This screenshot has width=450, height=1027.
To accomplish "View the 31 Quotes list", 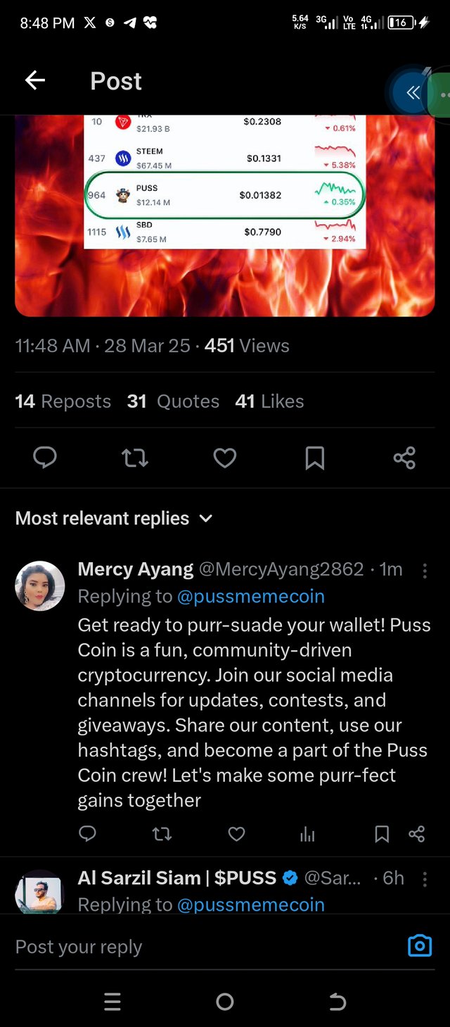I will 173,402.
